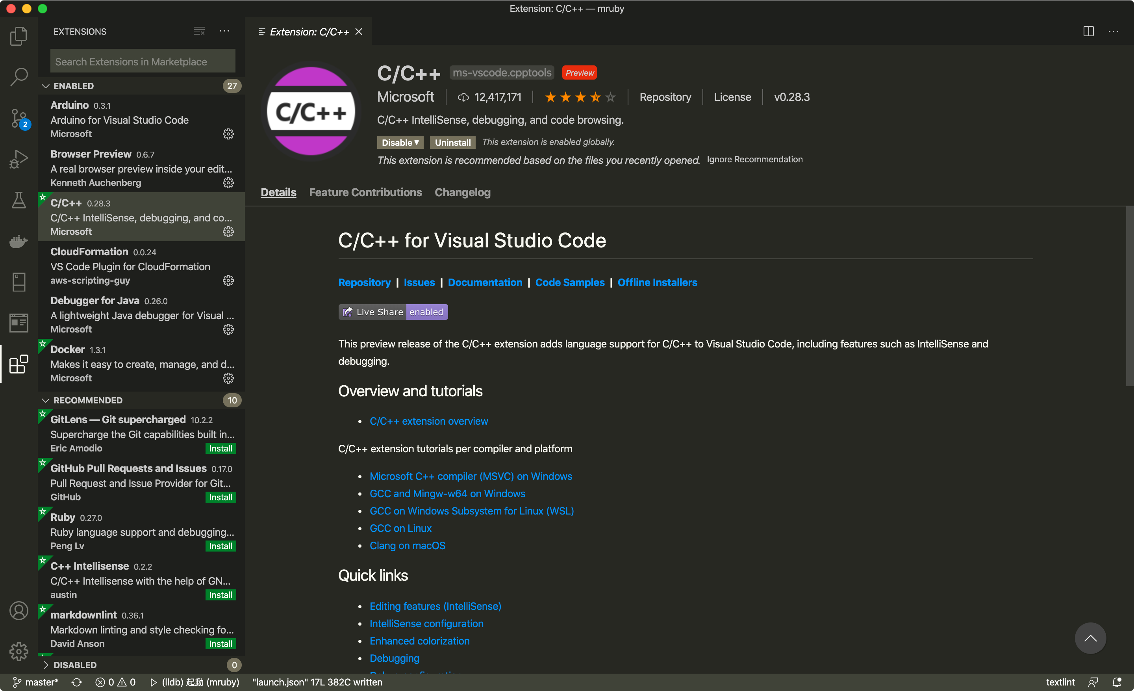This screenshot has height=691, width=1134.
Task: Open the Testing beaker icon
Action: click(19, 200)
